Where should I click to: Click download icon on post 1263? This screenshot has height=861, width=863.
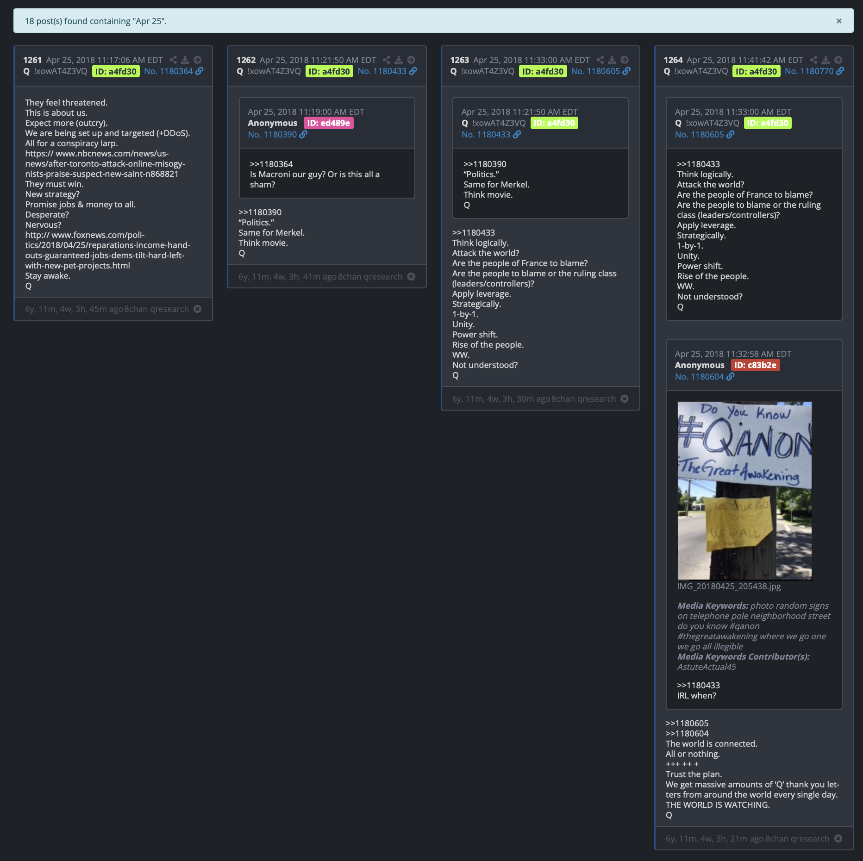click(x=612, y=60)
